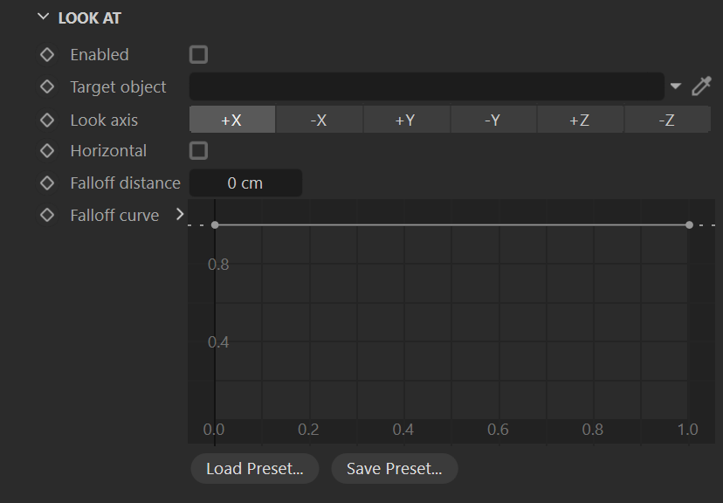Click the curve's right end control point
Viewport: 723px width, 503px height.
pos(689,225)
